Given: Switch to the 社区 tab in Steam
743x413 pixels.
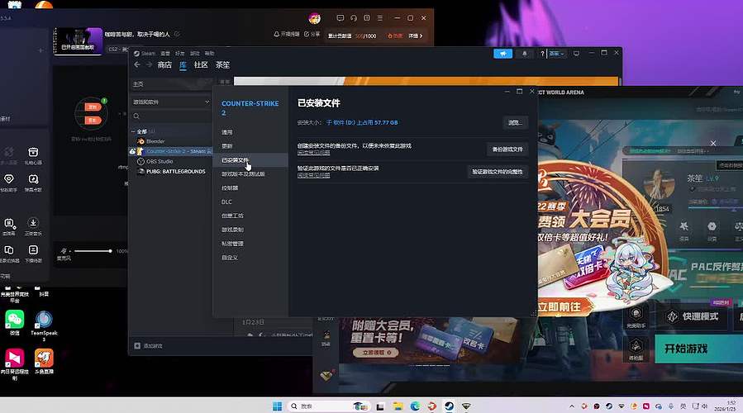Looking at the screenshot, I should coord(201,65).
